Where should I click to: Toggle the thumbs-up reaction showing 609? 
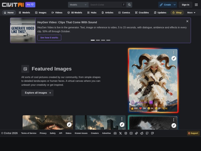point(134,108)
